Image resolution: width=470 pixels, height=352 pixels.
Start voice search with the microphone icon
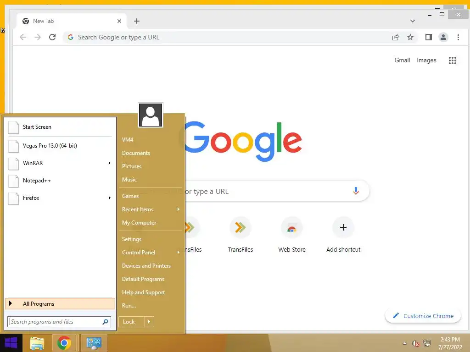pyautogui.click(x=356, y=191)
